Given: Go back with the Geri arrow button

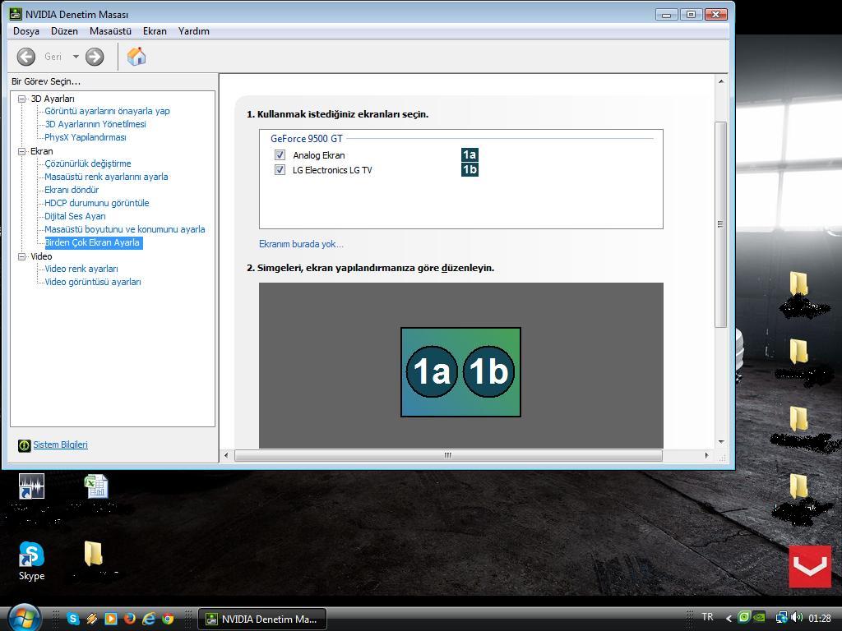Looking at the screenshot, I should pyautogui.click(x=25, y=57).
